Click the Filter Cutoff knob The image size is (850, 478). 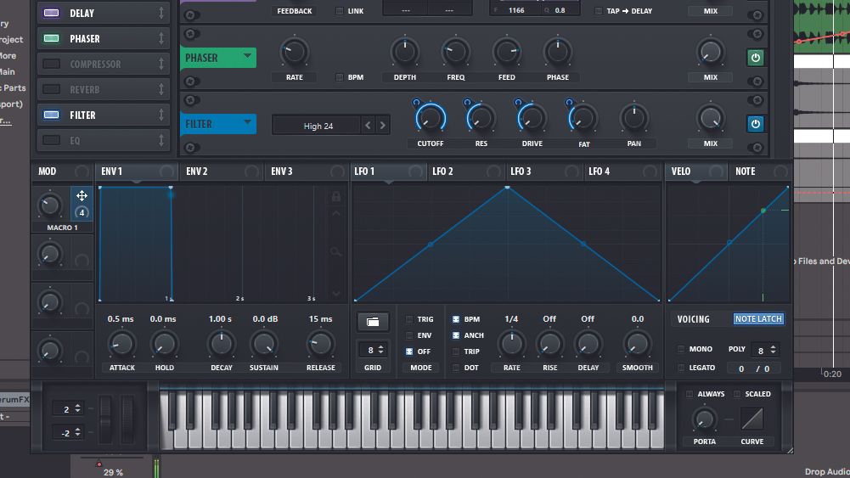[431, 118]
